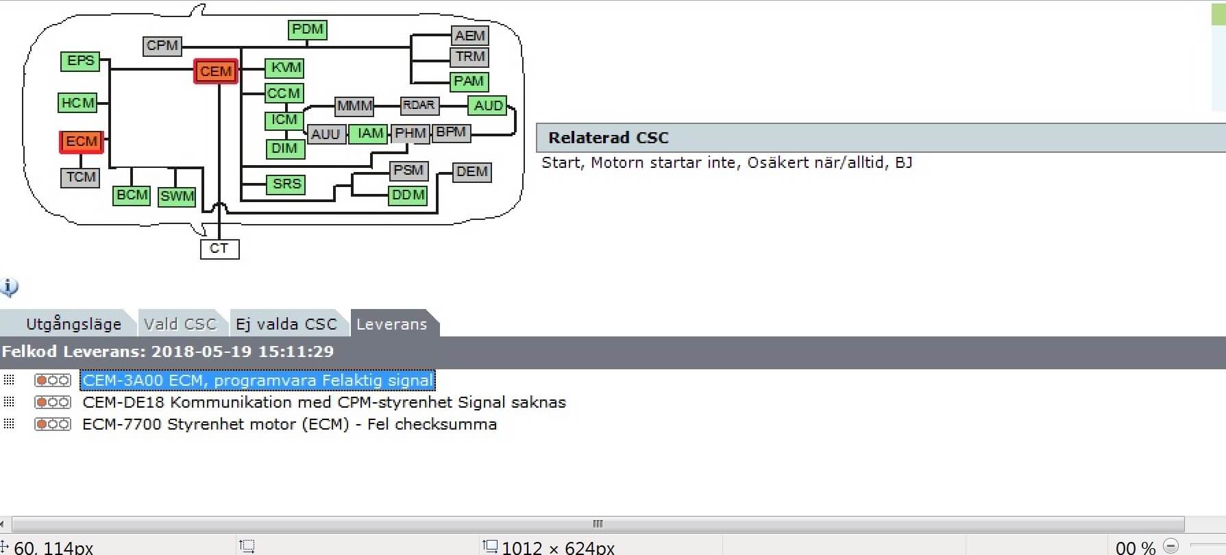The image size is (1226, 555).
Task: Click the grey CPM module node
Action: tap(162, 45)
